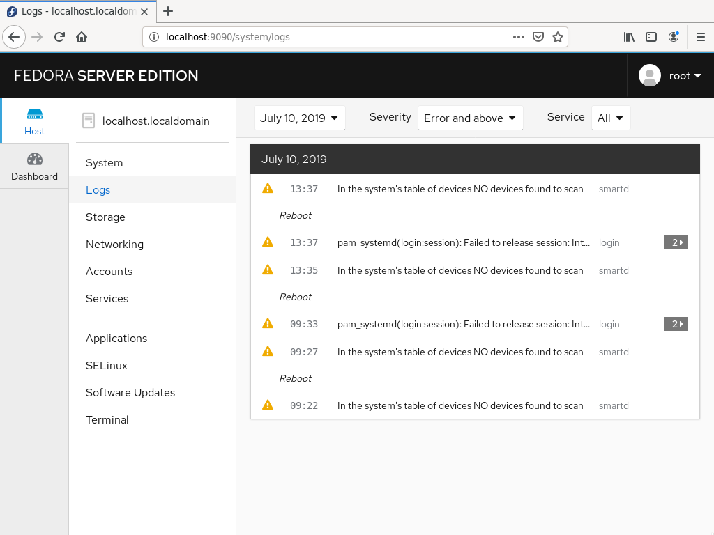
Task: Expand the 13:37 login entry count badge
Action: click(x=676, y=242)
